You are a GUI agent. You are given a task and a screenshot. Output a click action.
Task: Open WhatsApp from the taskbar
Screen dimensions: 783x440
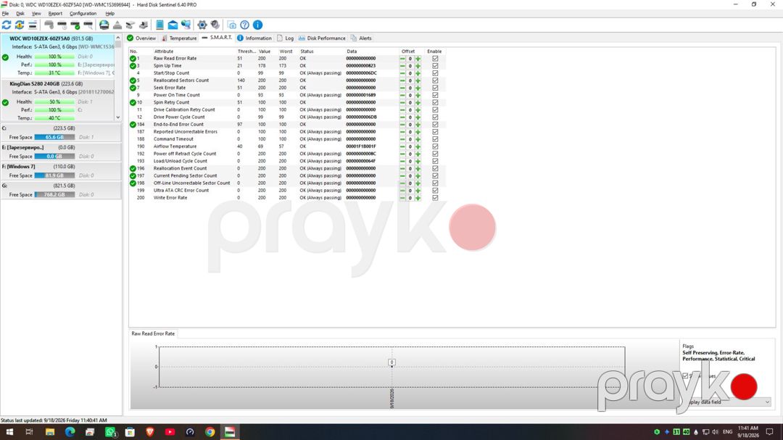110,432
